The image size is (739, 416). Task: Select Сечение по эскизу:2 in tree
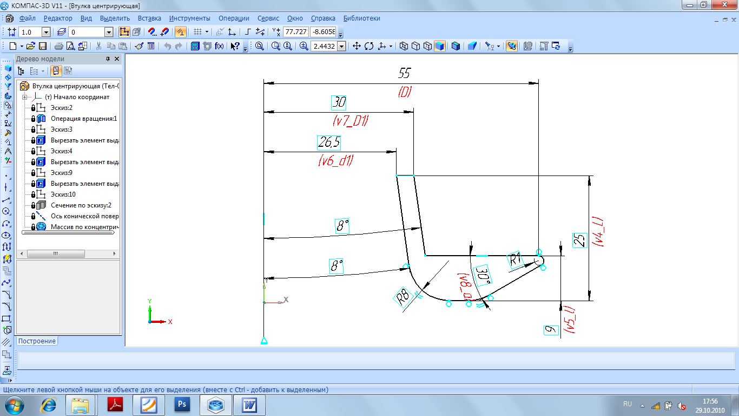(81, 205)
